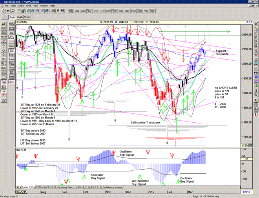Open the Chart menu
Viewport: 259px width, 198px height.
(x=20, y=6)
